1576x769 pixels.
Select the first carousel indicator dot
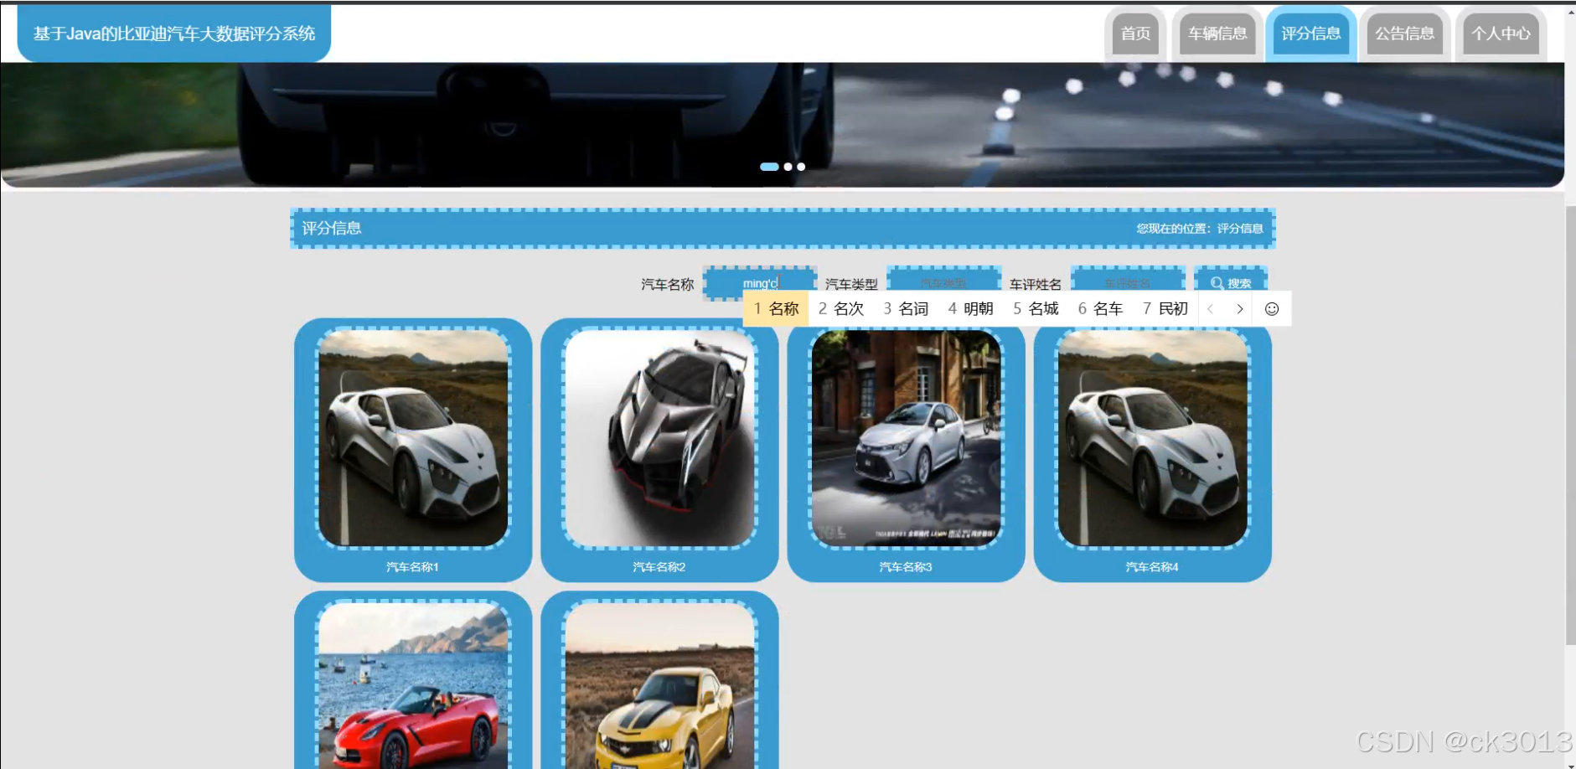(769, 167)
